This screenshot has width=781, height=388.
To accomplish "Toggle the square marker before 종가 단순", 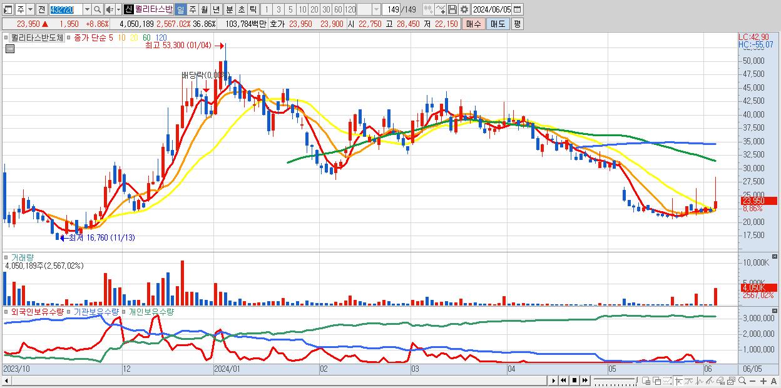I will 69,37.
